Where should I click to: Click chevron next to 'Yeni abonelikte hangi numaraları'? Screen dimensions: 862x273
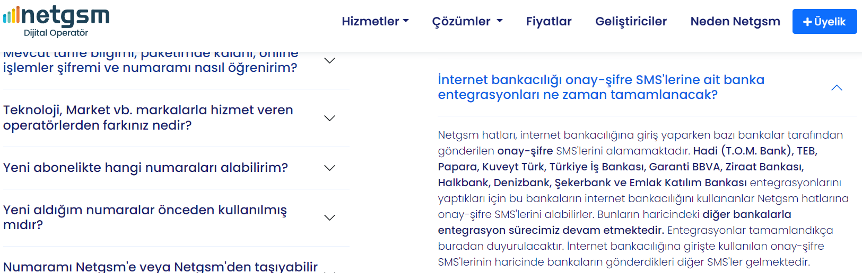coord(329,168)
